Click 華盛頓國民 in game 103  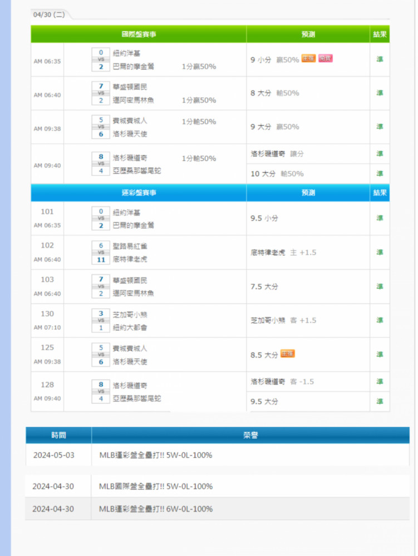tap(130, 280)
